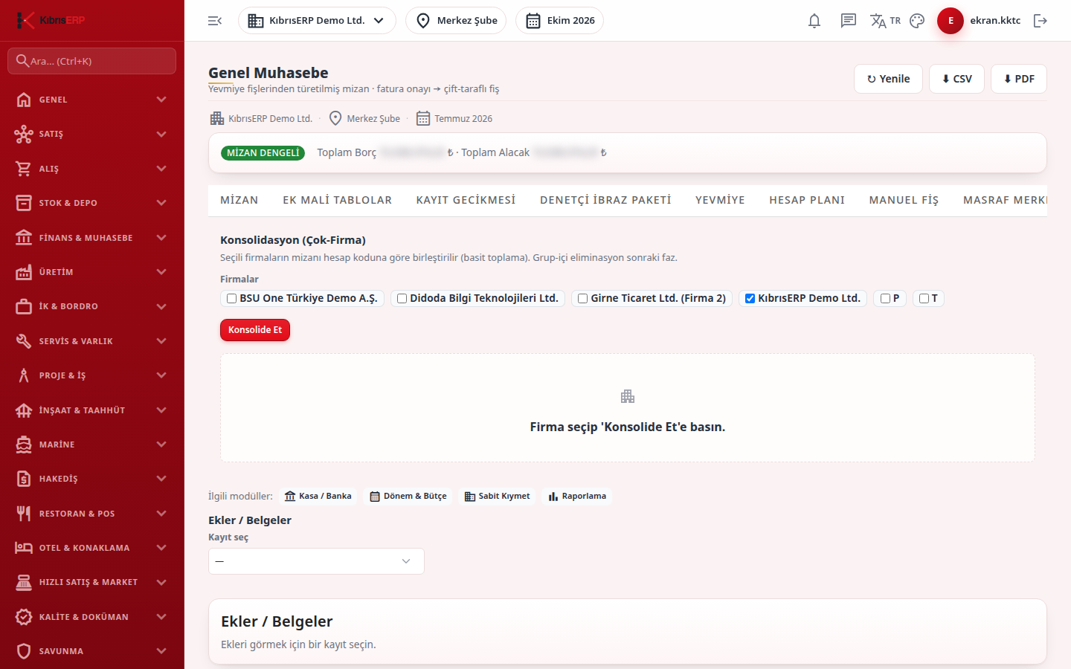Collapse sidebar with the hamburger menu icon
Image resolution: width=1071 pixels, height=669 pixels.
[215, 21]
